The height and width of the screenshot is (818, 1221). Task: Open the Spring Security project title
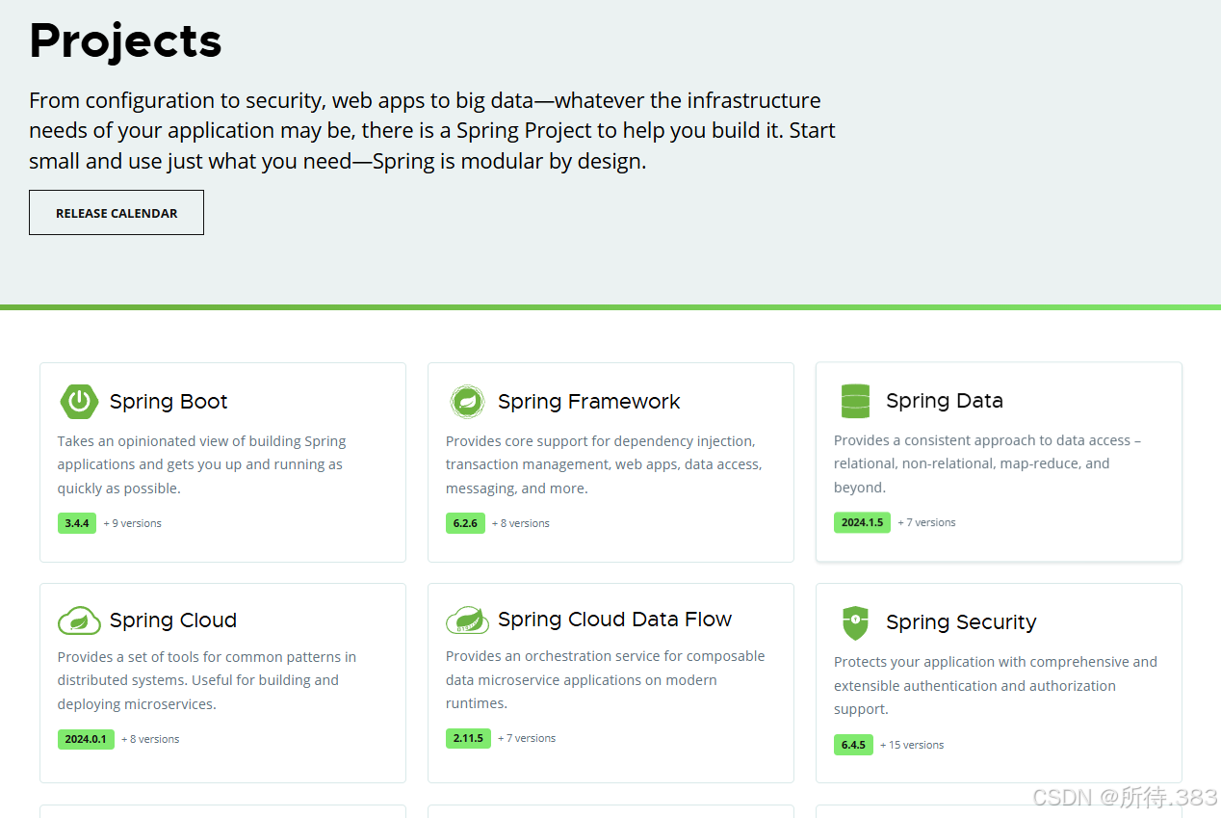tap(961, 622)
